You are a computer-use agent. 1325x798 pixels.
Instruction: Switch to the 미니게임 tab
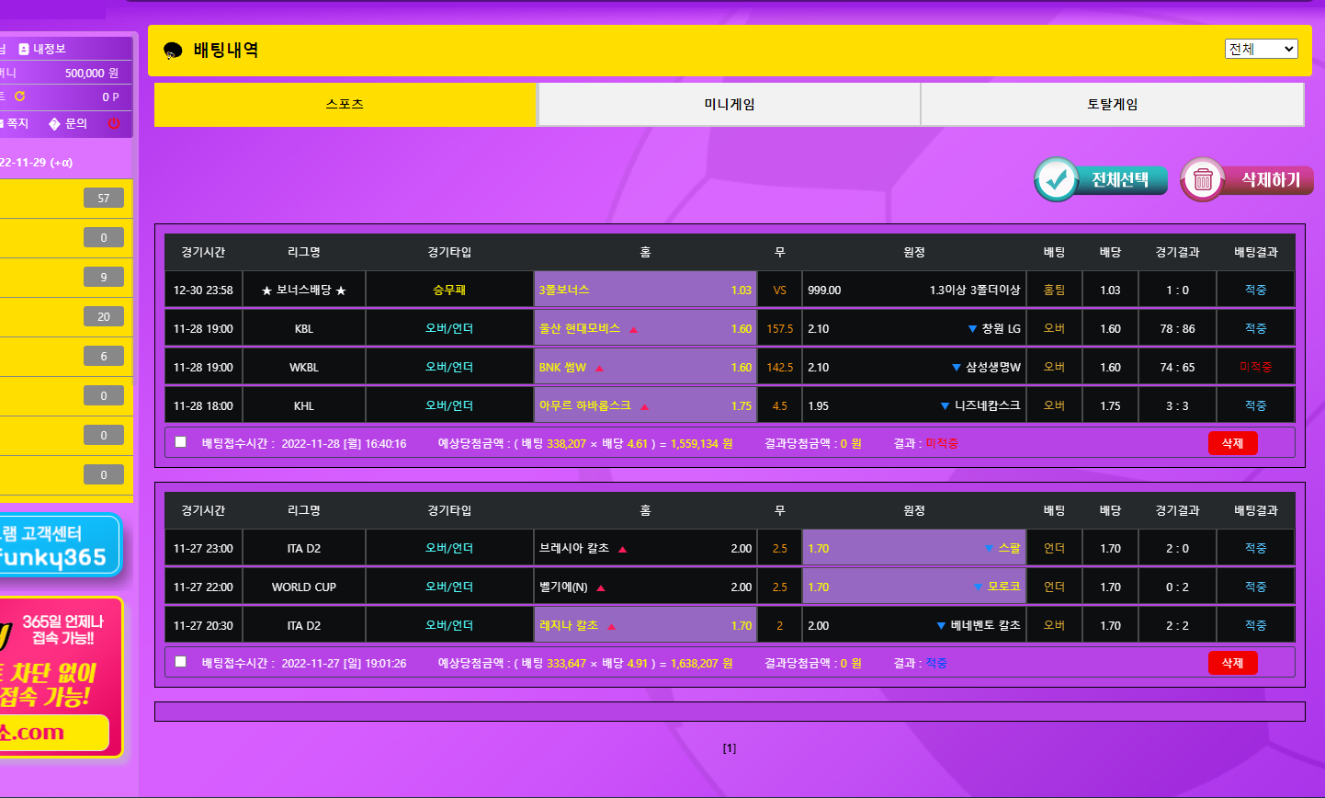coord(729,105)
